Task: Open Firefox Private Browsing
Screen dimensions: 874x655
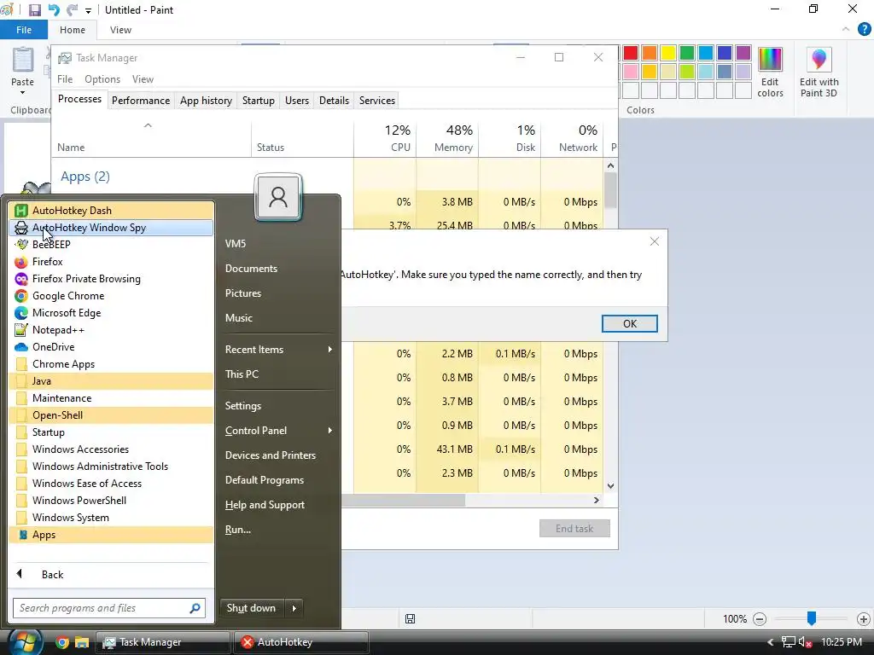Action: pyautogui.click(x=111, y=279)
